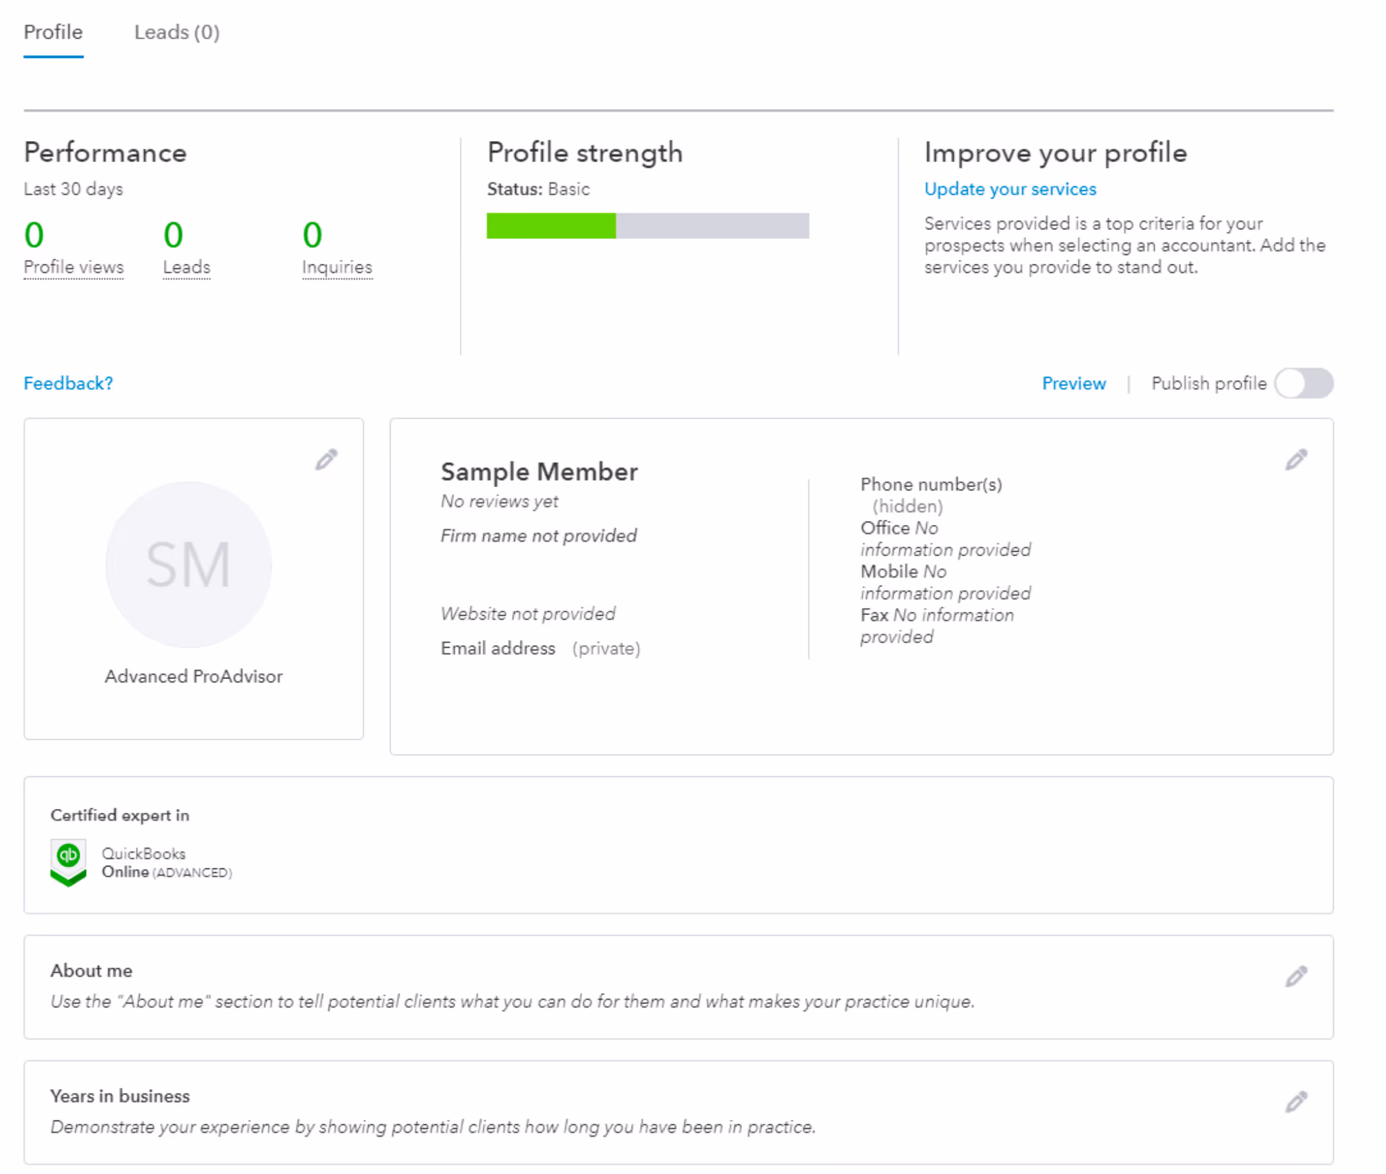This screenshot has width=1386, height=1174.
Task: Open the Leads (0) tab
Action: [177, 32]
